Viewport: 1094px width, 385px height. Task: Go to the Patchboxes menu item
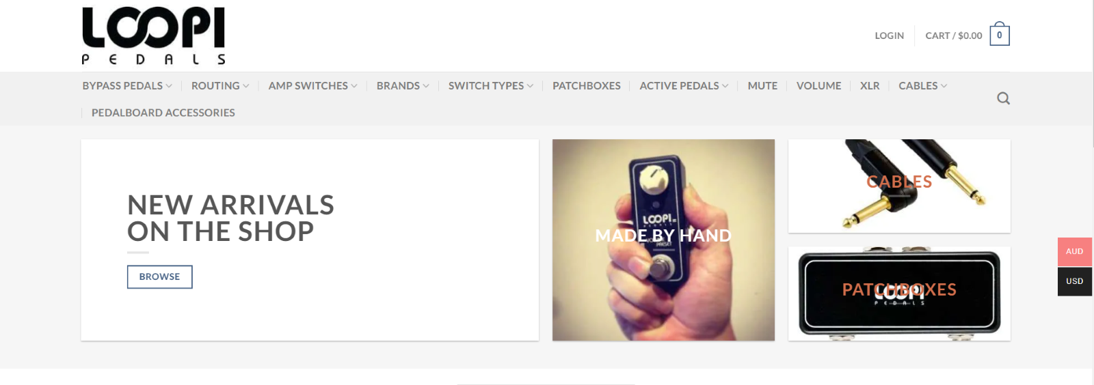[x=587, y=86]
